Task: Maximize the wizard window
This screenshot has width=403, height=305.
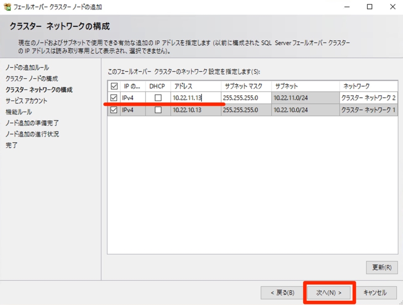Action: [x=369, y=7]
